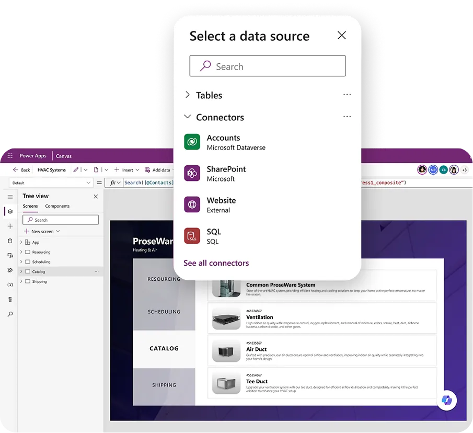Click the Air Duct product thumbnail

pyautogui.click(x=226, y=351)
